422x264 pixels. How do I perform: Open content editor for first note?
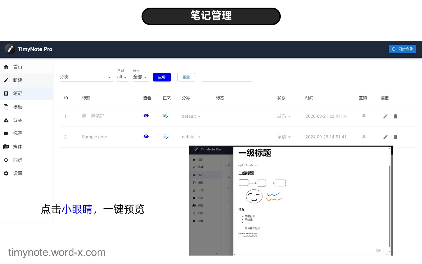166,116
